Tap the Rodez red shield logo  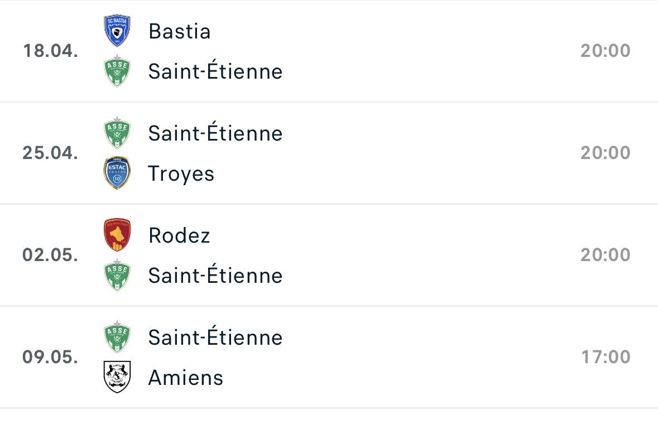pos(117,235)
